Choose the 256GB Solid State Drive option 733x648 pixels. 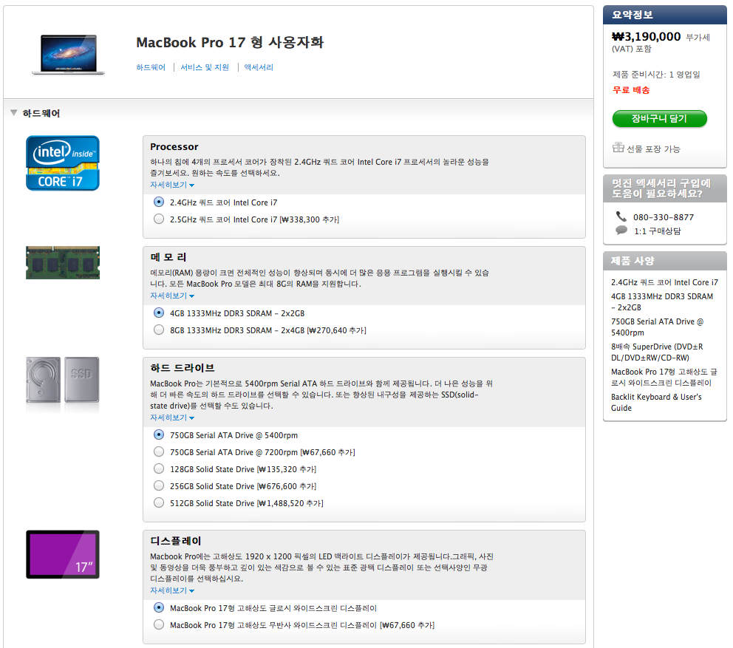(x=159, y=486)
